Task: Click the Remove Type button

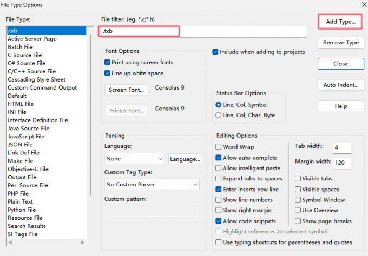Action: click(x=340, y=43)
